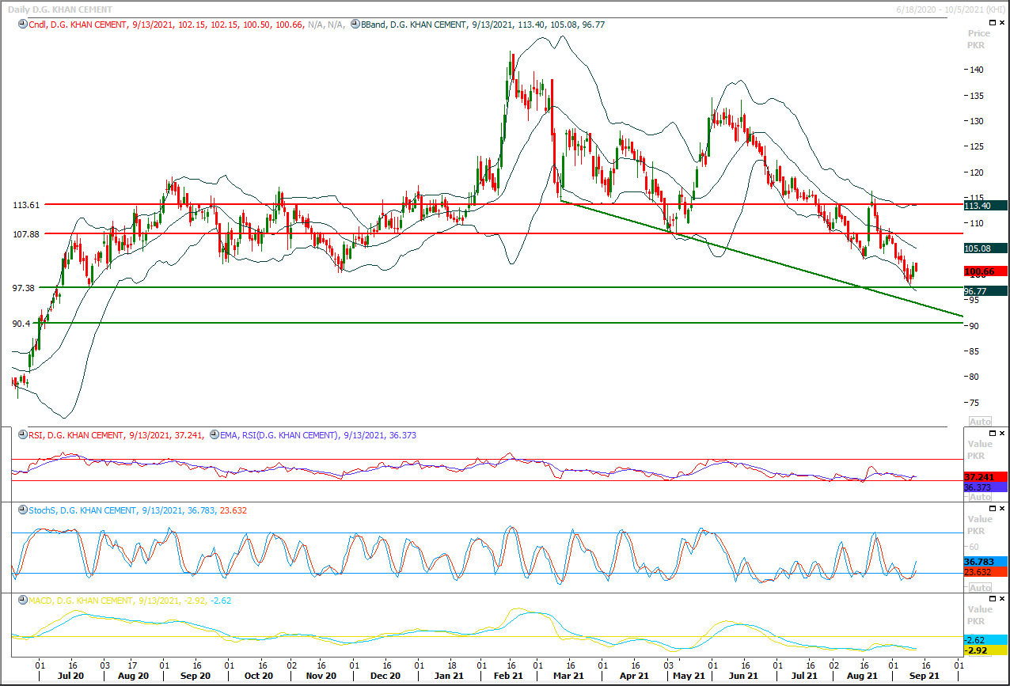
Task: Click the May 21 month label on time axis
Action: 689,677
